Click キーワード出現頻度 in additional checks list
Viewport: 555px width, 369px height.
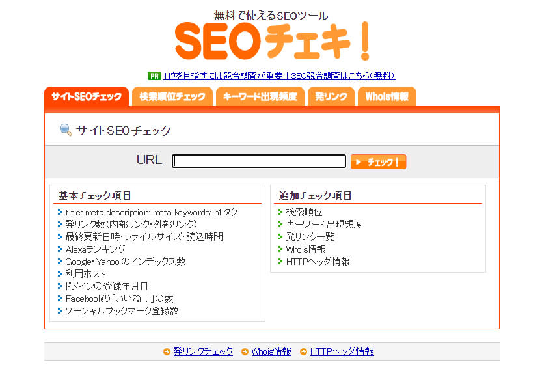(324, 224)
